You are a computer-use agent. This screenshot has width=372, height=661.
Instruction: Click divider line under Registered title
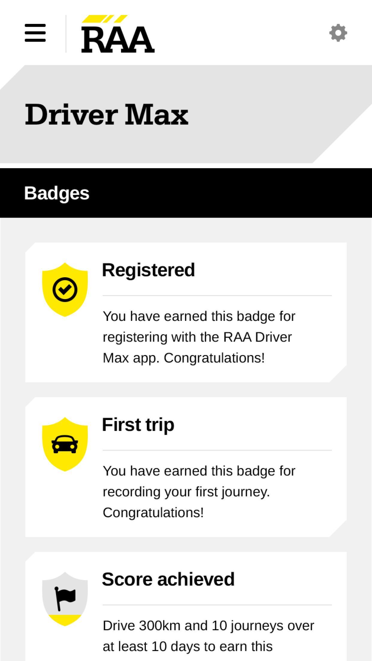tap(217, 295)
